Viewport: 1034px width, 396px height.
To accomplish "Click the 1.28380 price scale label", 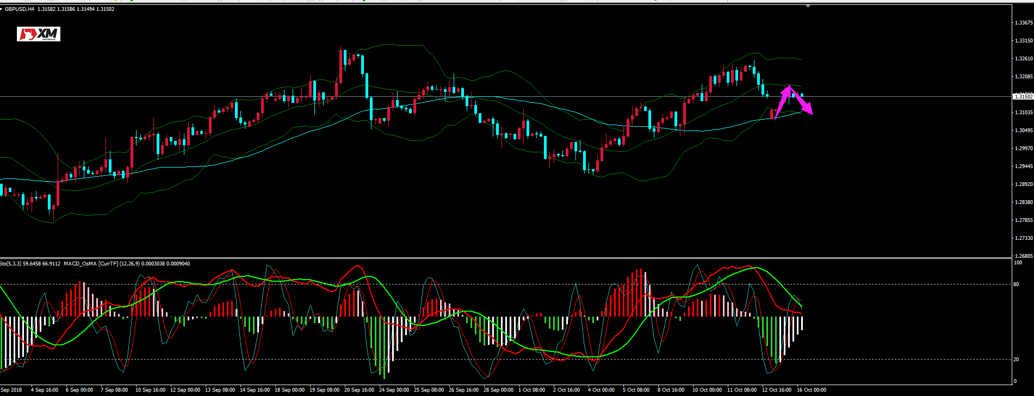I will tap(1024, 202).
